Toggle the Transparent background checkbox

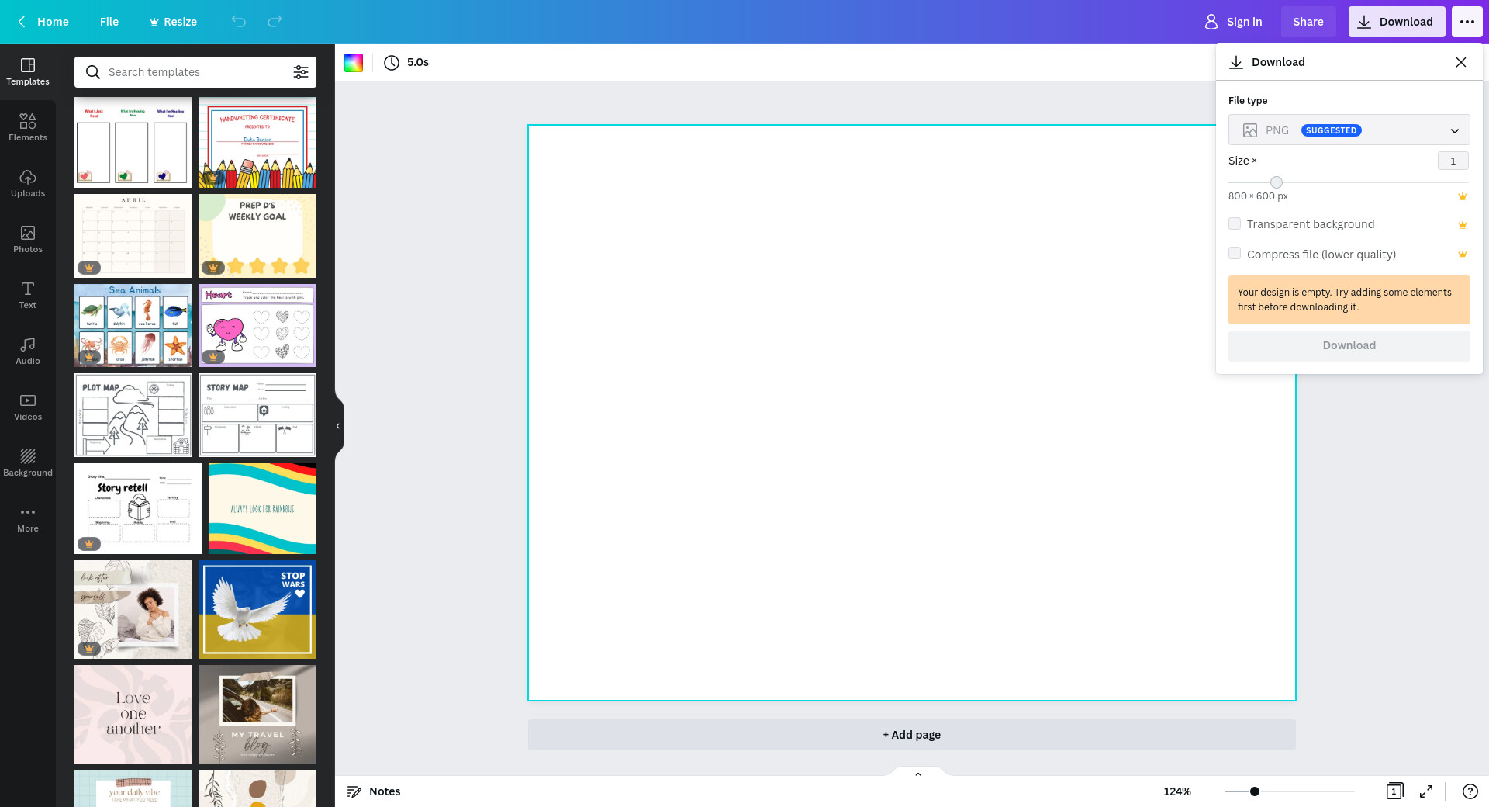point(1235,223)
